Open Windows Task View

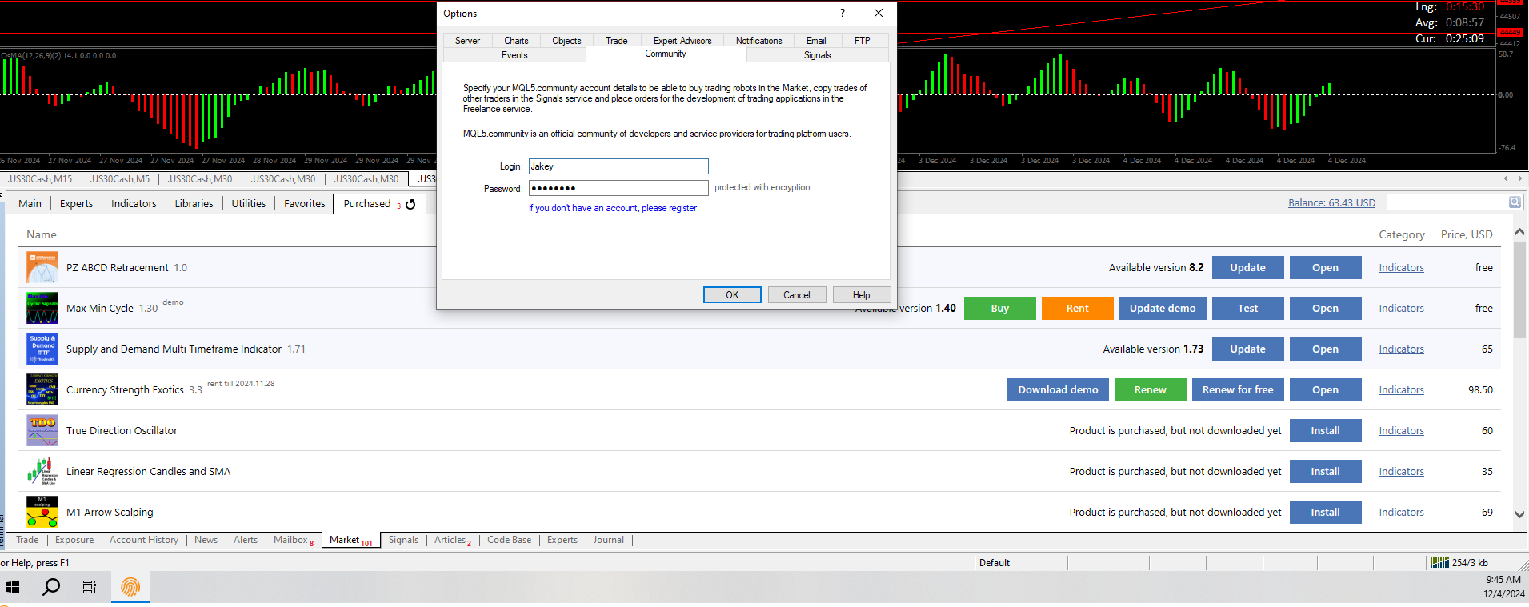click(90, 587)
